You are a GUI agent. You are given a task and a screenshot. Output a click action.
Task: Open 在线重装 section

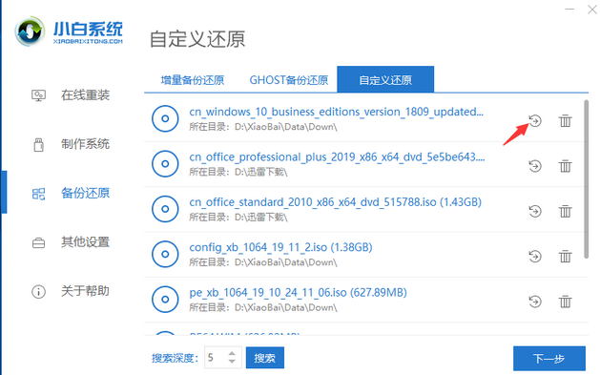85,94
